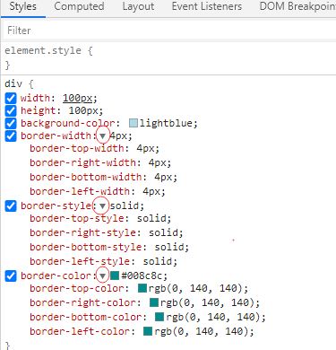
Task: Click the border-style property name
Action: [x=56, y=206]
